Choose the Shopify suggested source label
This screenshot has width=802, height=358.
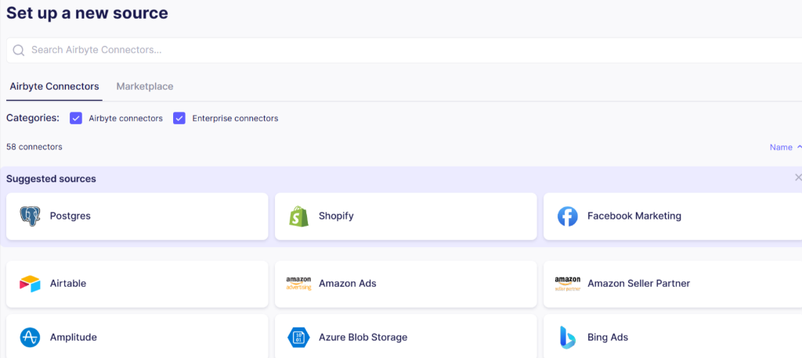click(x=336, y=216)
